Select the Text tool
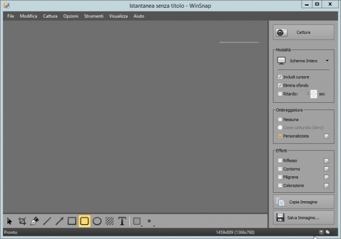Screen dimensions: 341x239 tap(122, 221)
